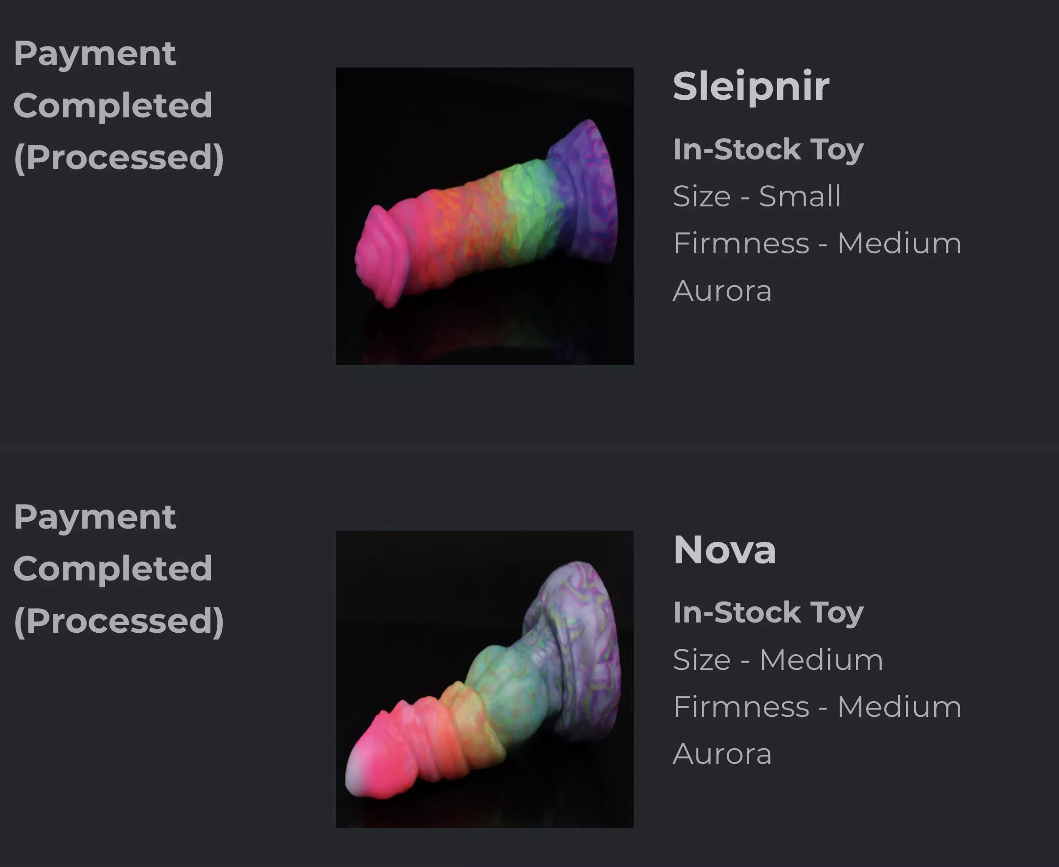Open the Sleipnir product image
Image resolution: width=1059 pixels, height=867 pixels.
click(x=484, y=216)
